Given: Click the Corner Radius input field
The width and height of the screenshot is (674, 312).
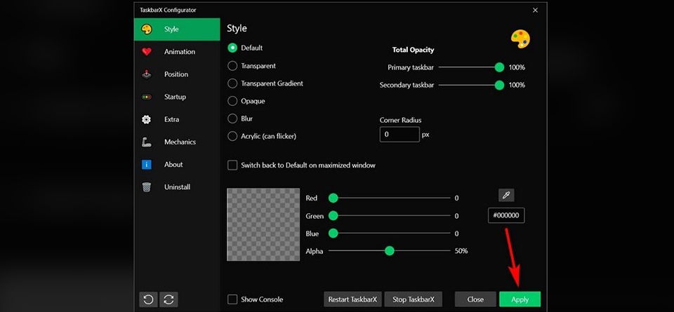Looking at the screenshot, I should point(399,135).
